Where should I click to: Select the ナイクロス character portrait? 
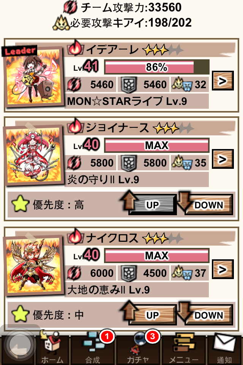[34, 265]
